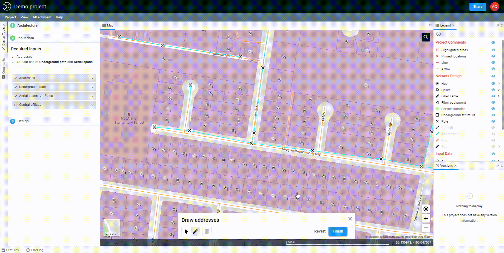The width and height of the screenshot is (504, 253).
Task: Open the Project menu
Action: click(x=11, y=17)
